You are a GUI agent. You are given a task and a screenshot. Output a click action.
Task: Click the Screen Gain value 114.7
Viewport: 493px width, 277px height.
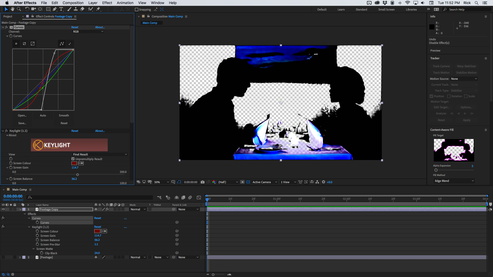[75, 167]
